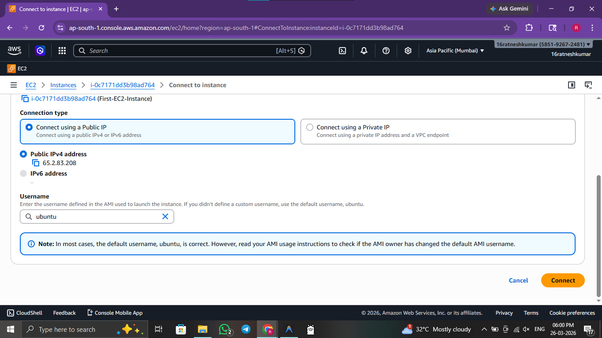Launch CloudShell from the top navigation icon
Viewport: 602px width, 338px height.
342,51
